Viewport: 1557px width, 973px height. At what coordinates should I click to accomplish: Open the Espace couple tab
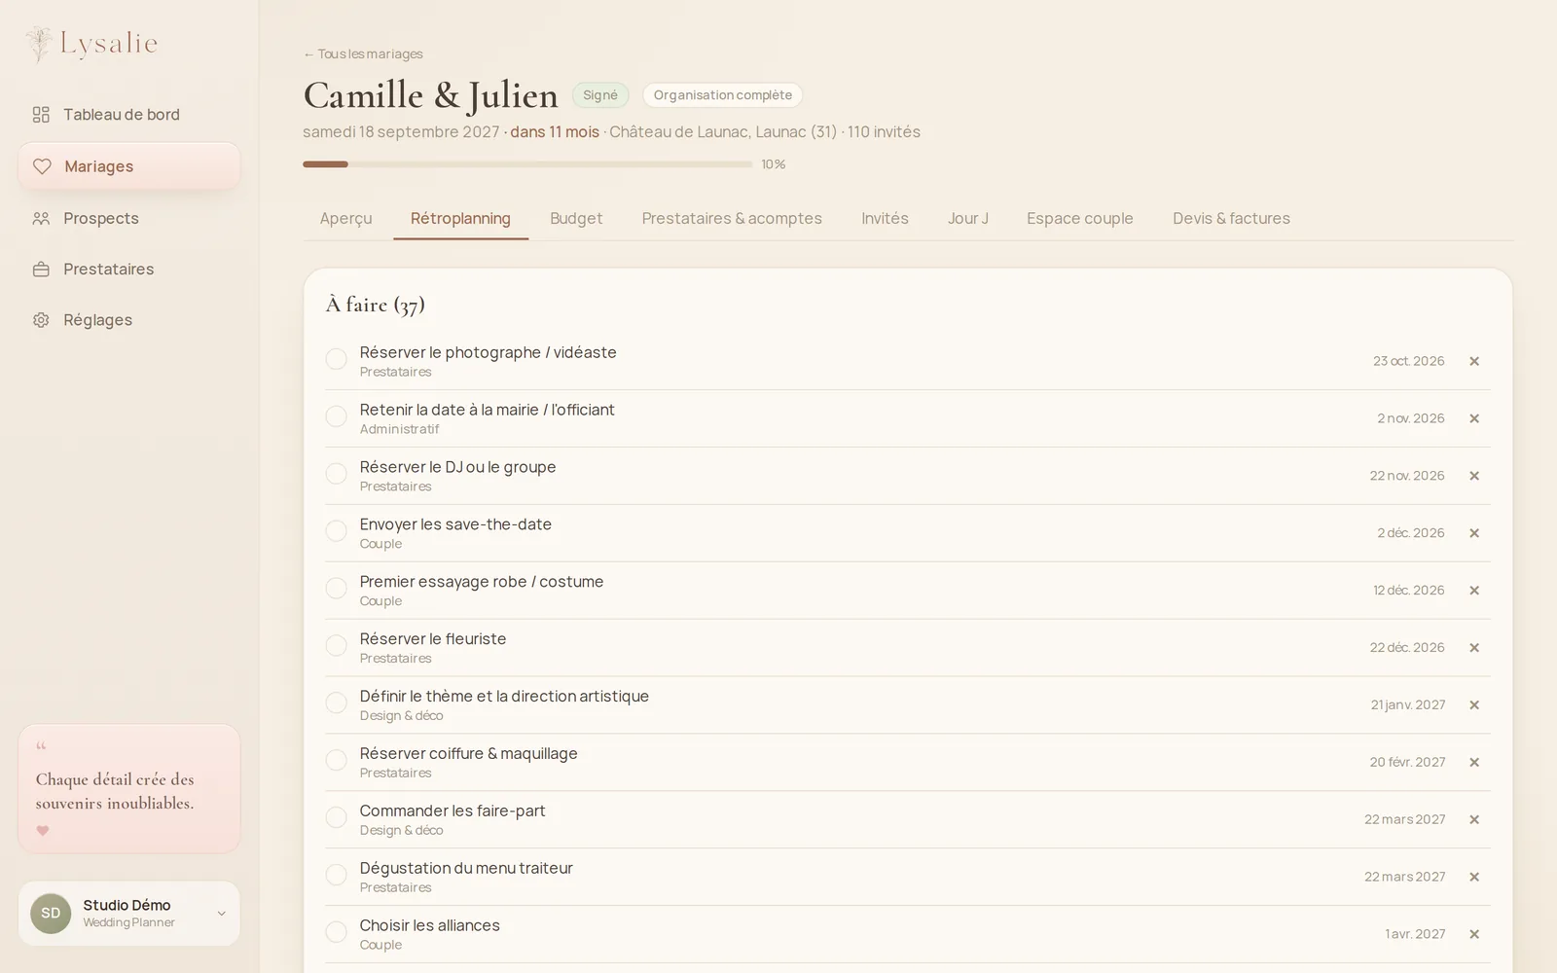click(x=1080, y=219)
